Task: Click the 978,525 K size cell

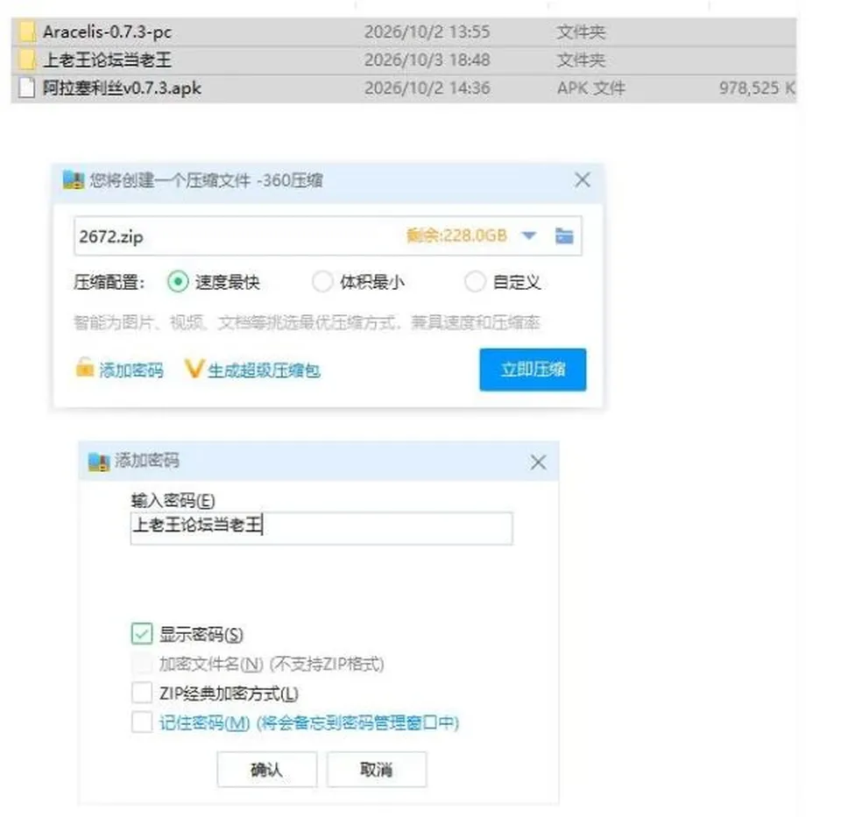Action: coord(757,88)
